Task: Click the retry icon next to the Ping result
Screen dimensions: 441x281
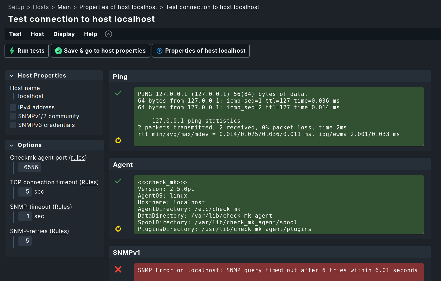Action: pyautogui.click(x=118, y=140)
